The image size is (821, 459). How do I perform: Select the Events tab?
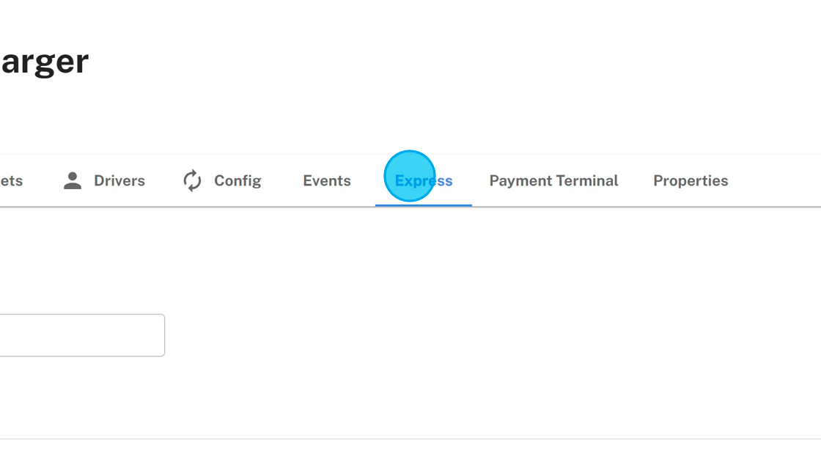pyautogui.click(x=327, y=181)
